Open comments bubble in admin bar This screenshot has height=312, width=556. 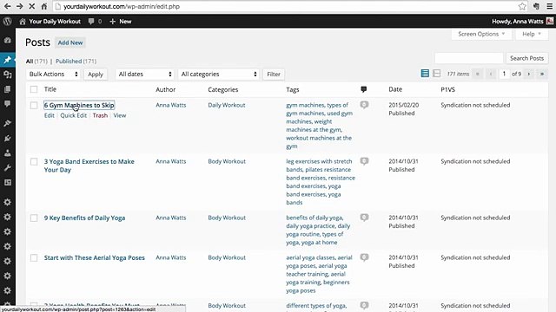coord(91,21)
